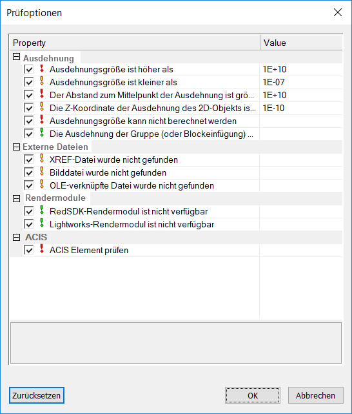Viewport: 352px width, 414px height.
Task: Collapse the Rendermodule group
Action: click(16, 199)
